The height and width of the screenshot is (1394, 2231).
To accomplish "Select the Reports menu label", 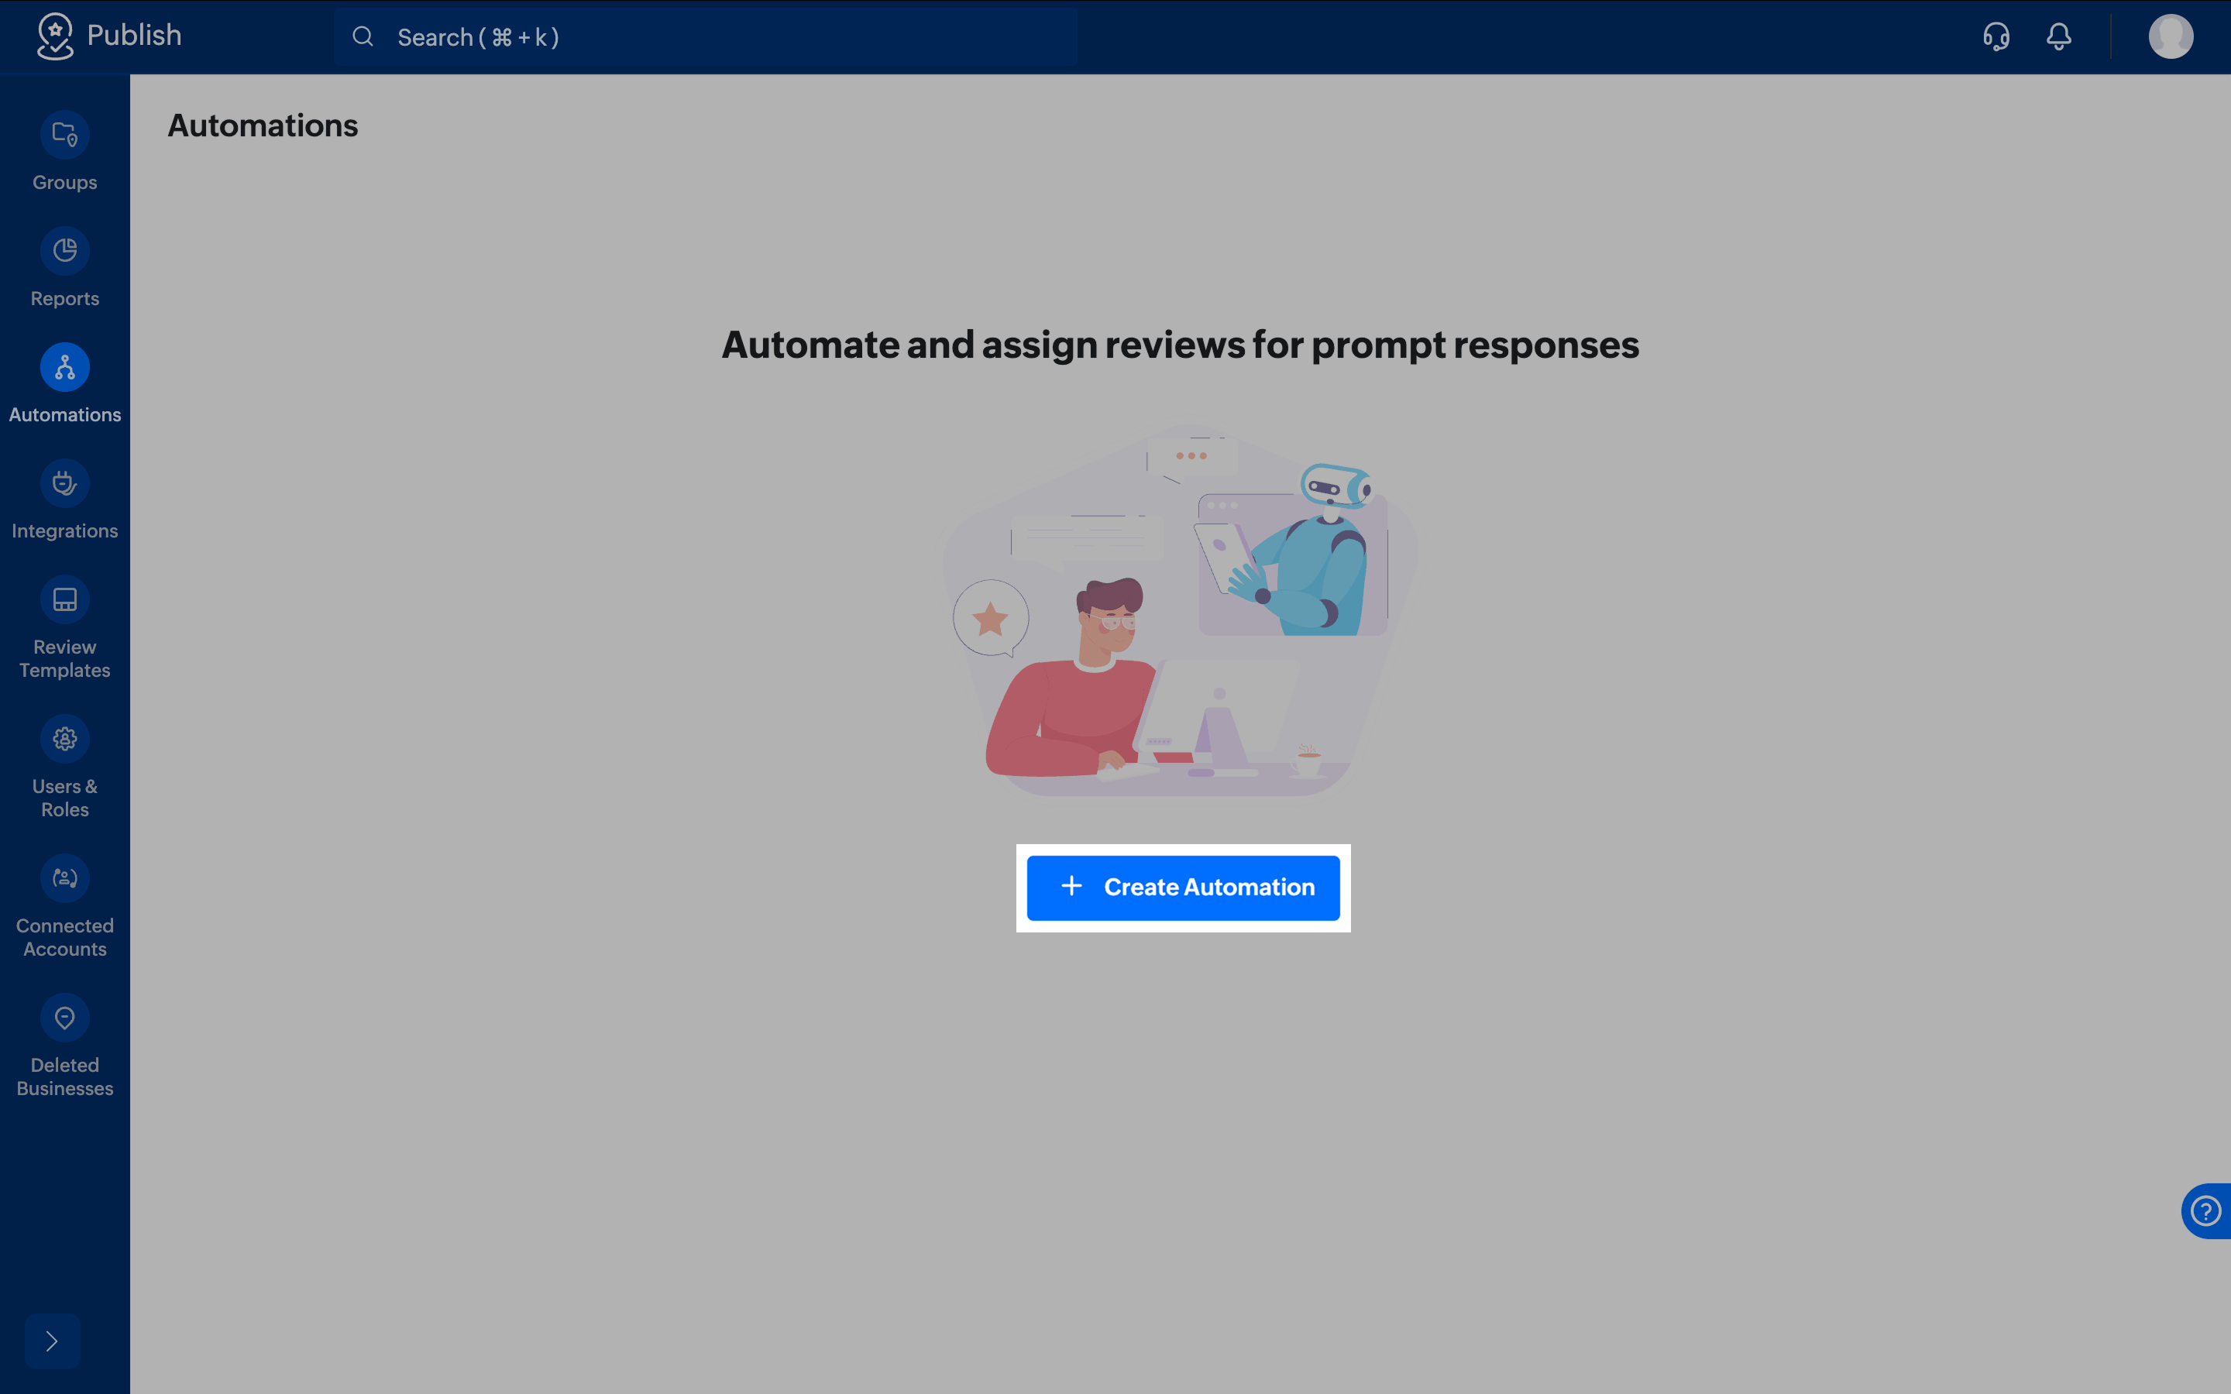I will (64, 299).
